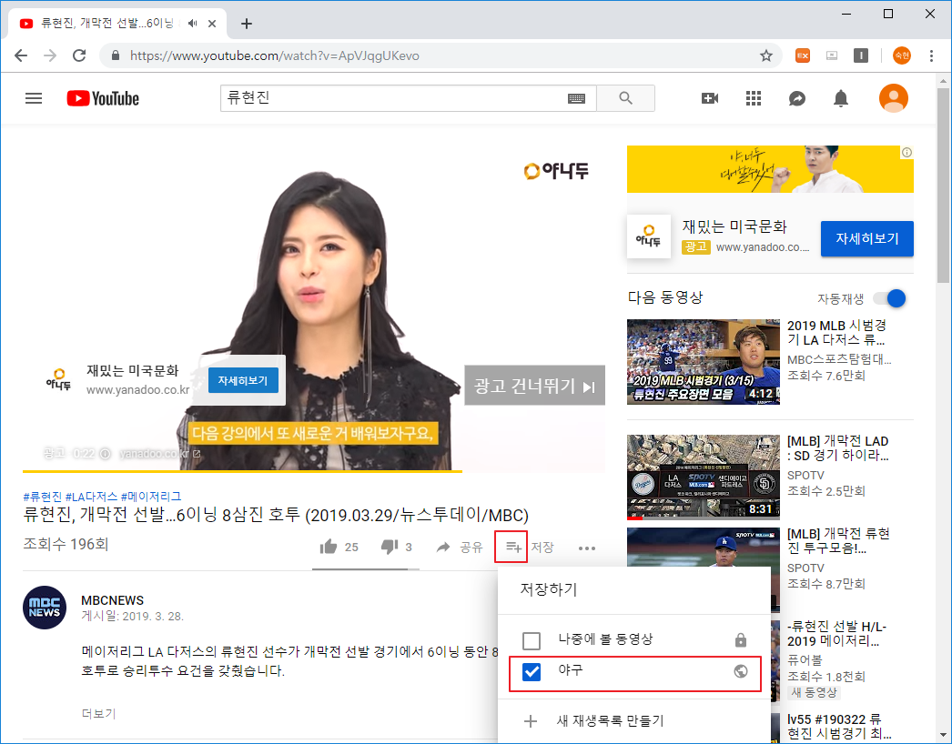The height and width of the screenshot is (744, 952).
Task: Go back with the browser back arrow
Action: [21, 55]
